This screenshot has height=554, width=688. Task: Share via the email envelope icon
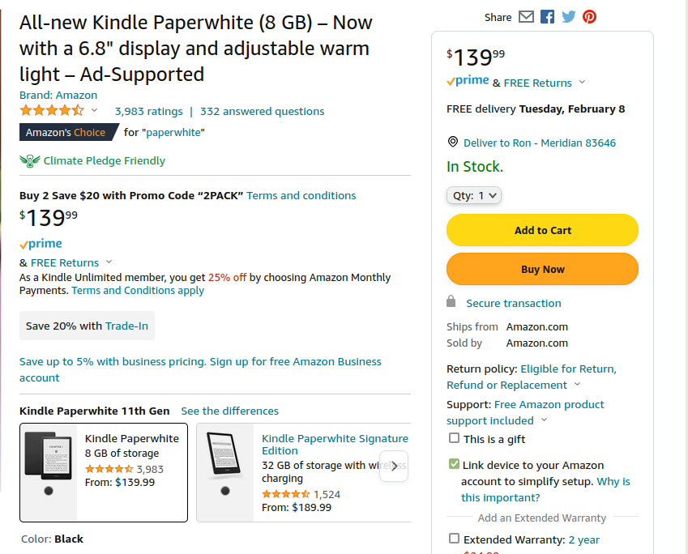click(x=527, y=17)
